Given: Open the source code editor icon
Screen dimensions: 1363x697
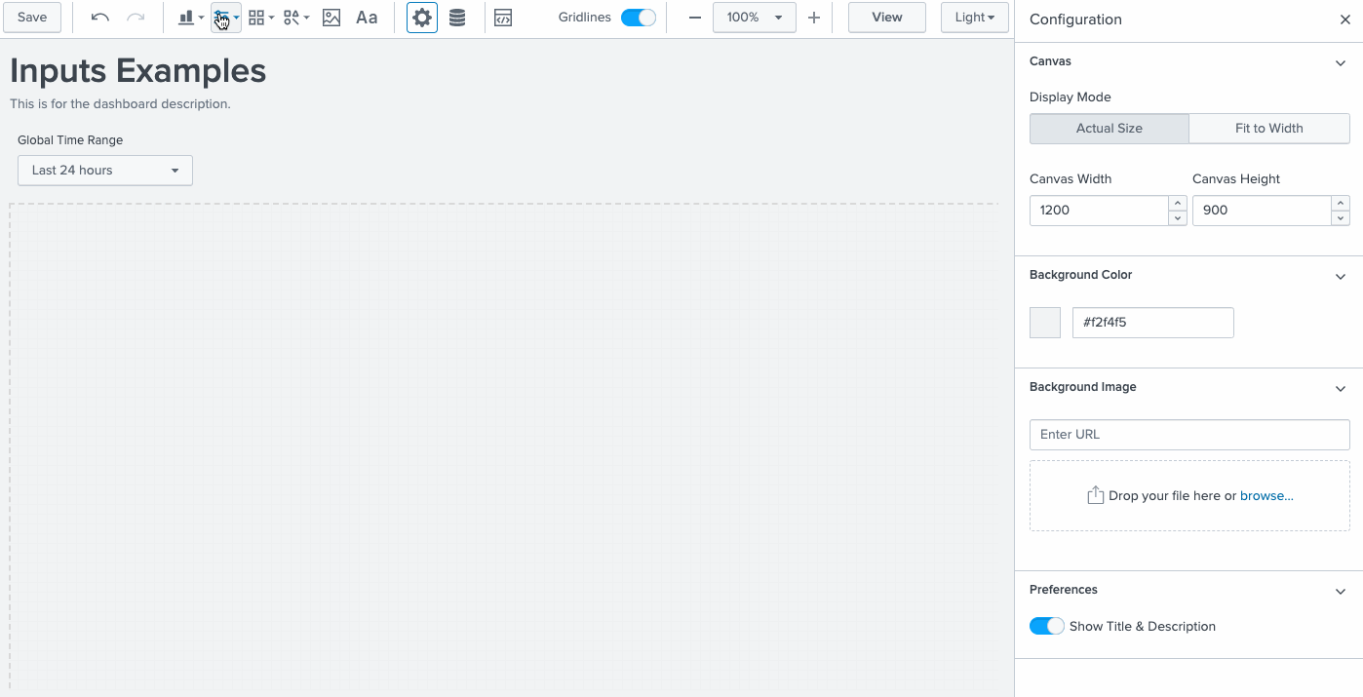Looking at the screenshot, I should tap(503, 18).
